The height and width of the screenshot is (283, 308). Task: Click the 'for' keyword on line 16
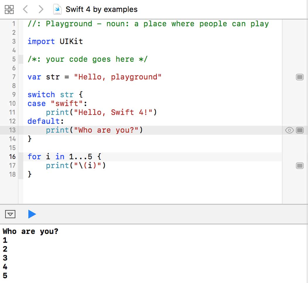click(34, 157)
